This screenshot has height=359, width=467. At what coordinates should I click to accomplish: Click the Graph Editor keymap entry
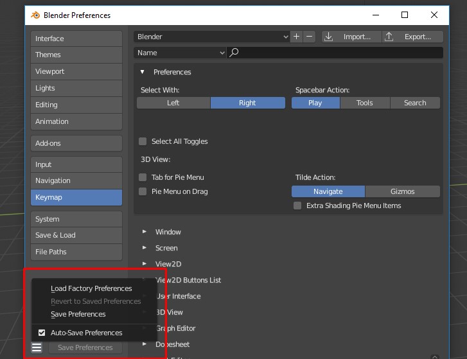(x=176, y=328)
